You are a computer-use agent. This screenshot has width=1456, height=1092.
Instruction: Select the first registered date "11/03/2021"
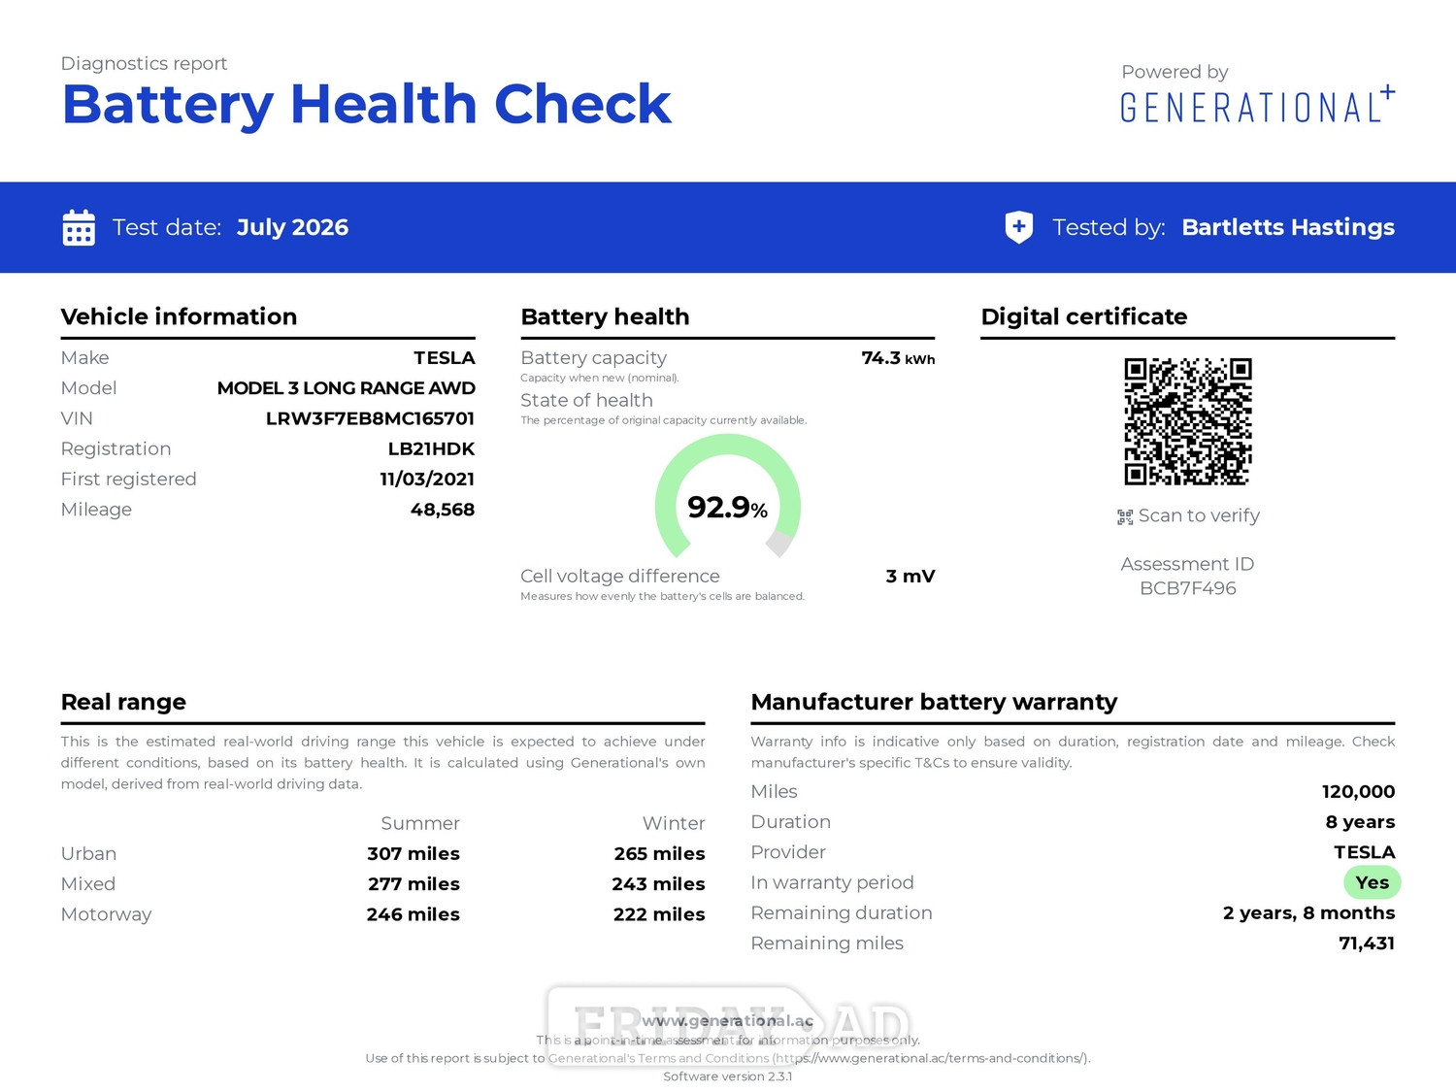click(x=427, y=480)
